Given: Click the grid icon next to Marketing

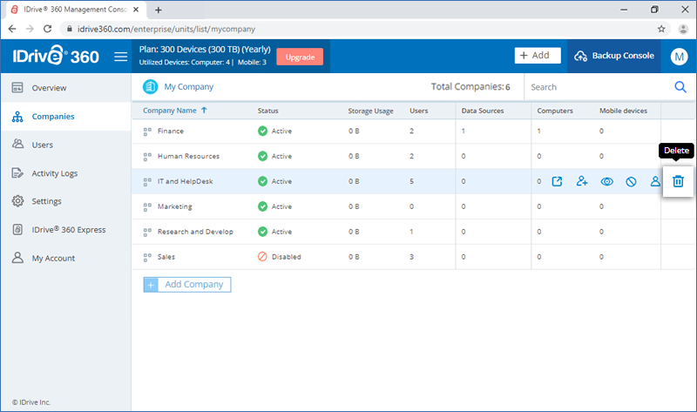Looking at the screenshot, I should click(x=147, y=206).
